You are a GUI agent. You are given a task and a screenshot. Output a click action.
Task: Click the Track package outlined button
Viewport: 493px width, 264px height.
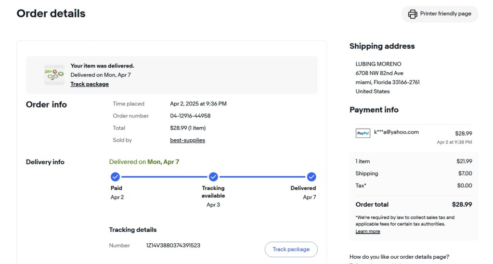pos(291,249)
